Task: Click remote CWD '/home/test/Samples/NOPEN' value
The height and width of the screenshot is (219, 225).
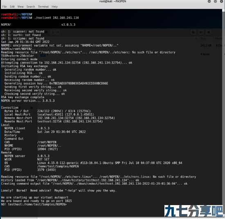Action: (x=58, y=166)
